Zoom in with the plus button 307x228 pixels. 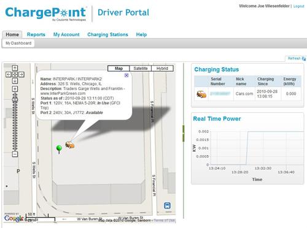click(x=15, y=89)
